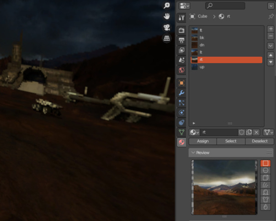Open the Object properties tab
The image size is (276, 221).
[x=181, y=83]
